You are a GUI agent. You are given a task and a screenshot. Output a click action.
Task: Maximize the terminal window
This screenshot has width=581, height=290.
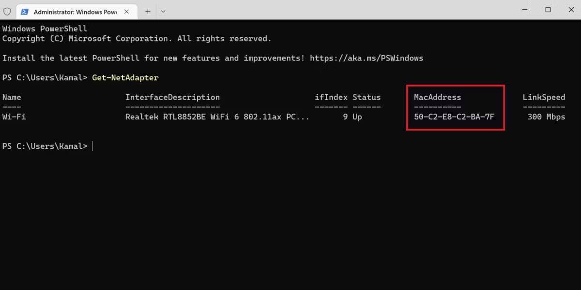(548, 10)
